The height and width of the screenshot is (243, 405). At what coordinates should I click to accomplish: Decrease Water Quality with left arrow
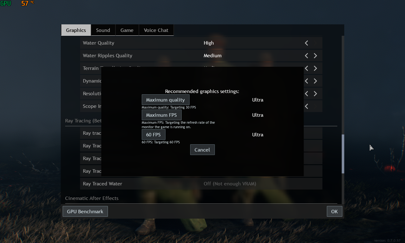coord(306,43)
